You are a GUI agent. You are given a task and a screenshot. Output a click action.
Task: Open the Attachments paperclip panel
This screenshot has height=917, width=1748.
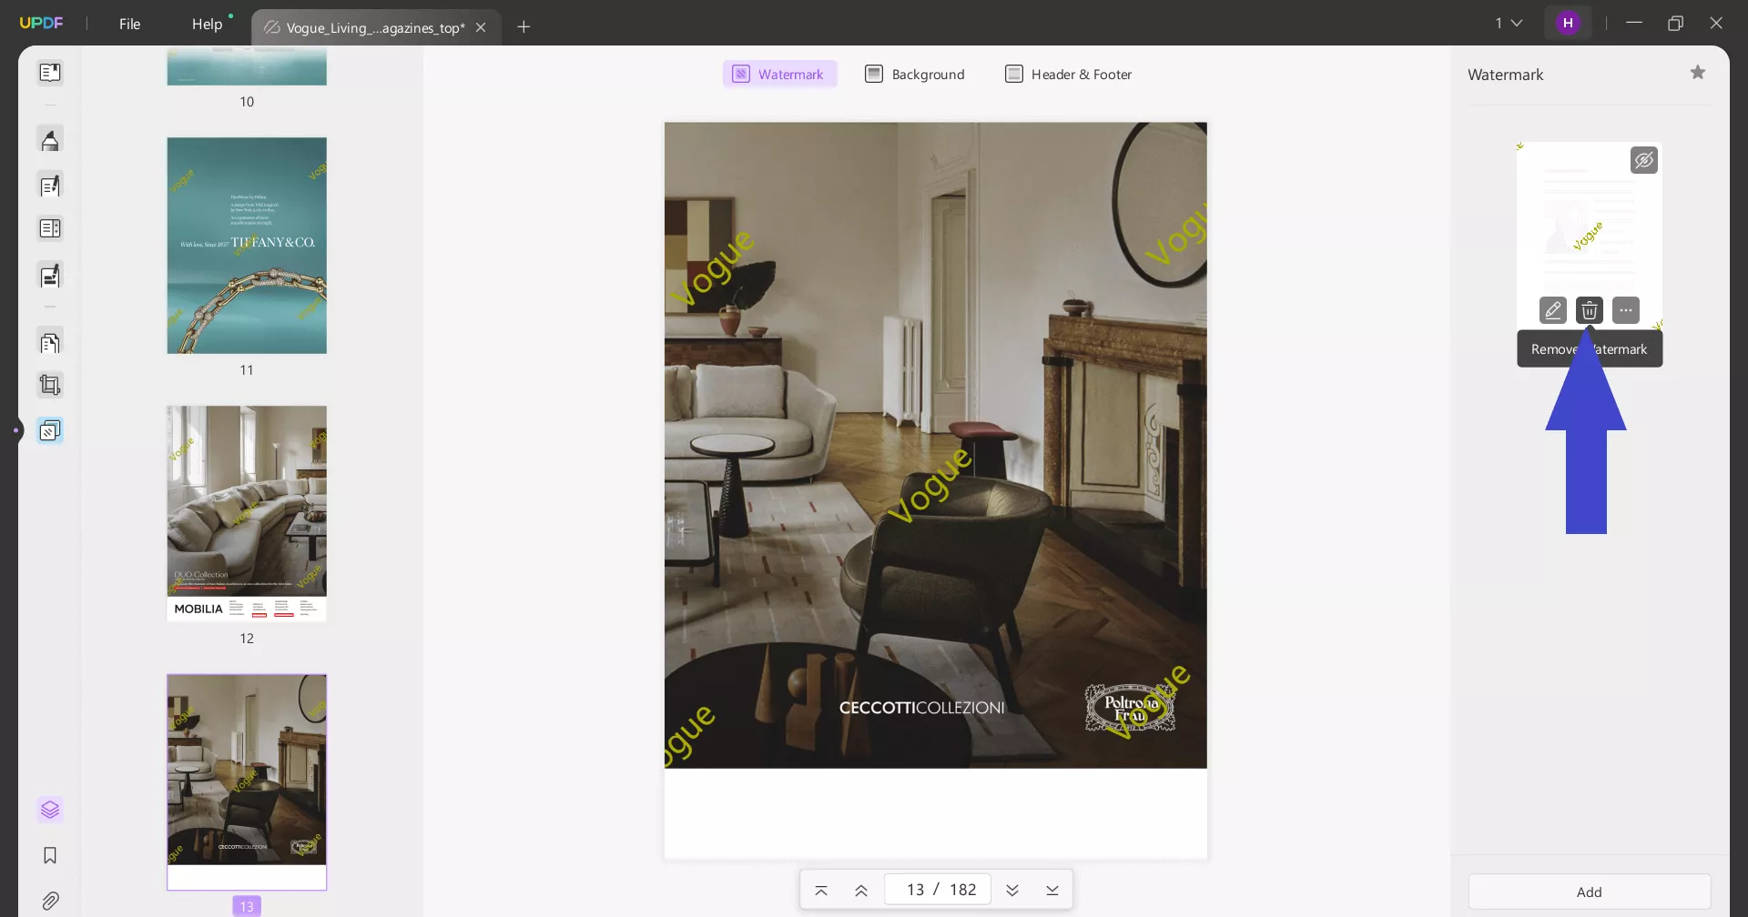click(50, 901)
